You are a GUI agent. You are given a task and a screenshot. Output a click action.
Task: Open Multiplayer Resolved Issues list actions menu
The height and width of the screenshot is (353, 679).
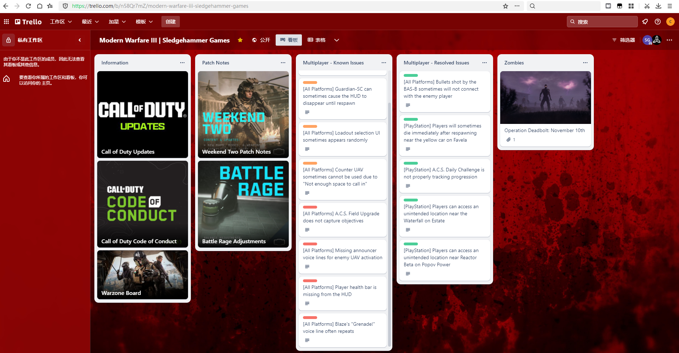click(485, 63)
